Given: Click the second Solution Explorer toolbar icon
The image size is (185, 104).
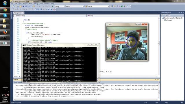Looking at the screenshot, I should (x=166, y=15).
